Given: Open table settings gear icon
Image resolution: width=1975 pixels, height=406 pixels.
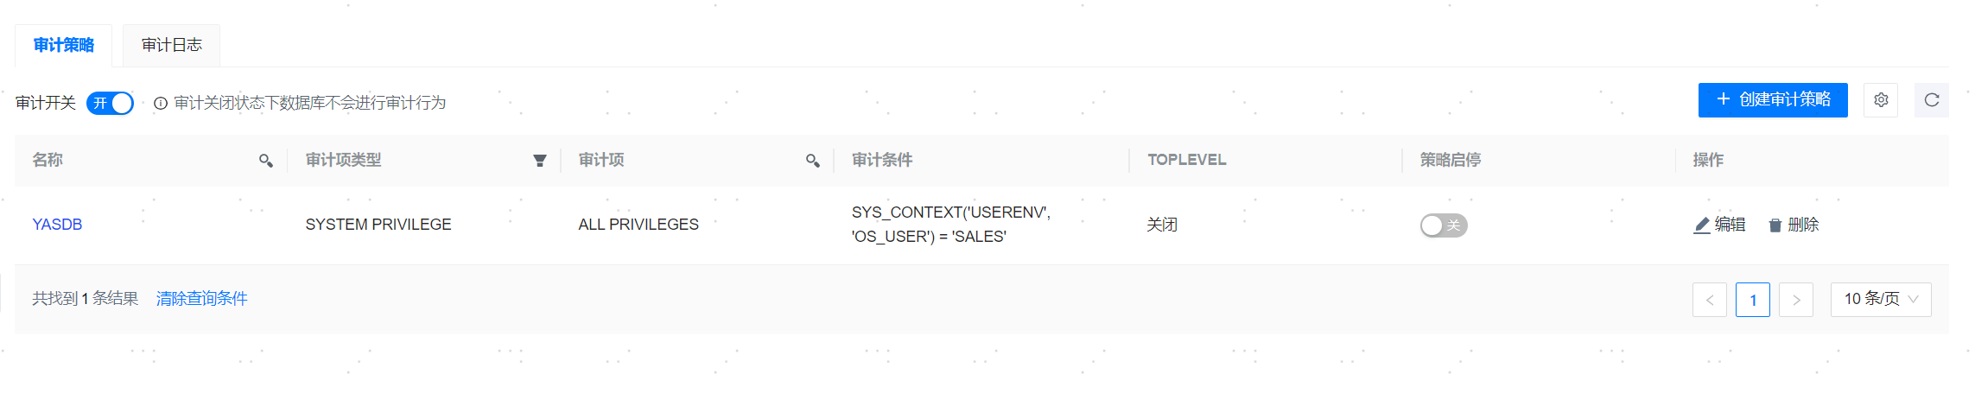Looking at the screenshot, I should click(x=1881, y=100).
